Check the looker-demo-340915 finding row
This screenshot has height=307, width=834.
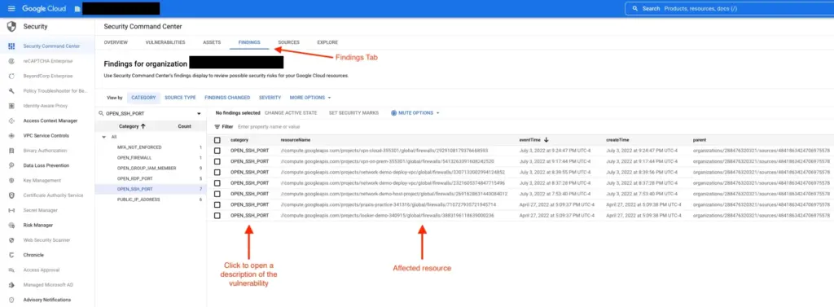(x=217, y=216)
